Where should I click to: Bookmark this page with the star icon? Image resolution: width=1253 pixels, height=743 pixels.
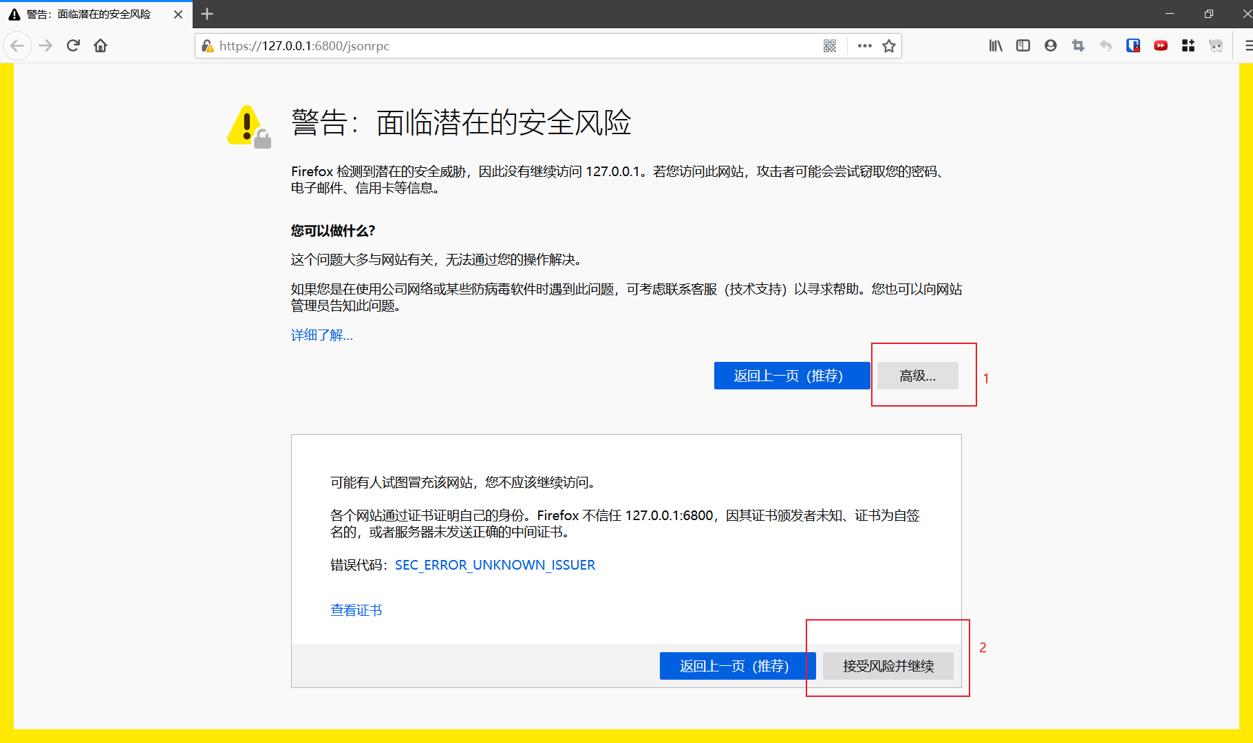[889, 46]
